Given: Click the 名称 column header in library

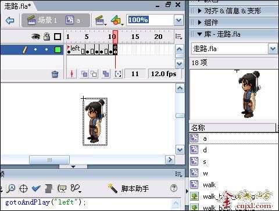Looking at the screenshot, I should coord(233,127).
